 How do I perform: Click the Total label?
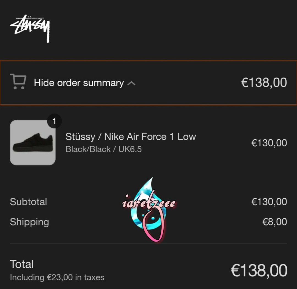[x=22, y=264]
